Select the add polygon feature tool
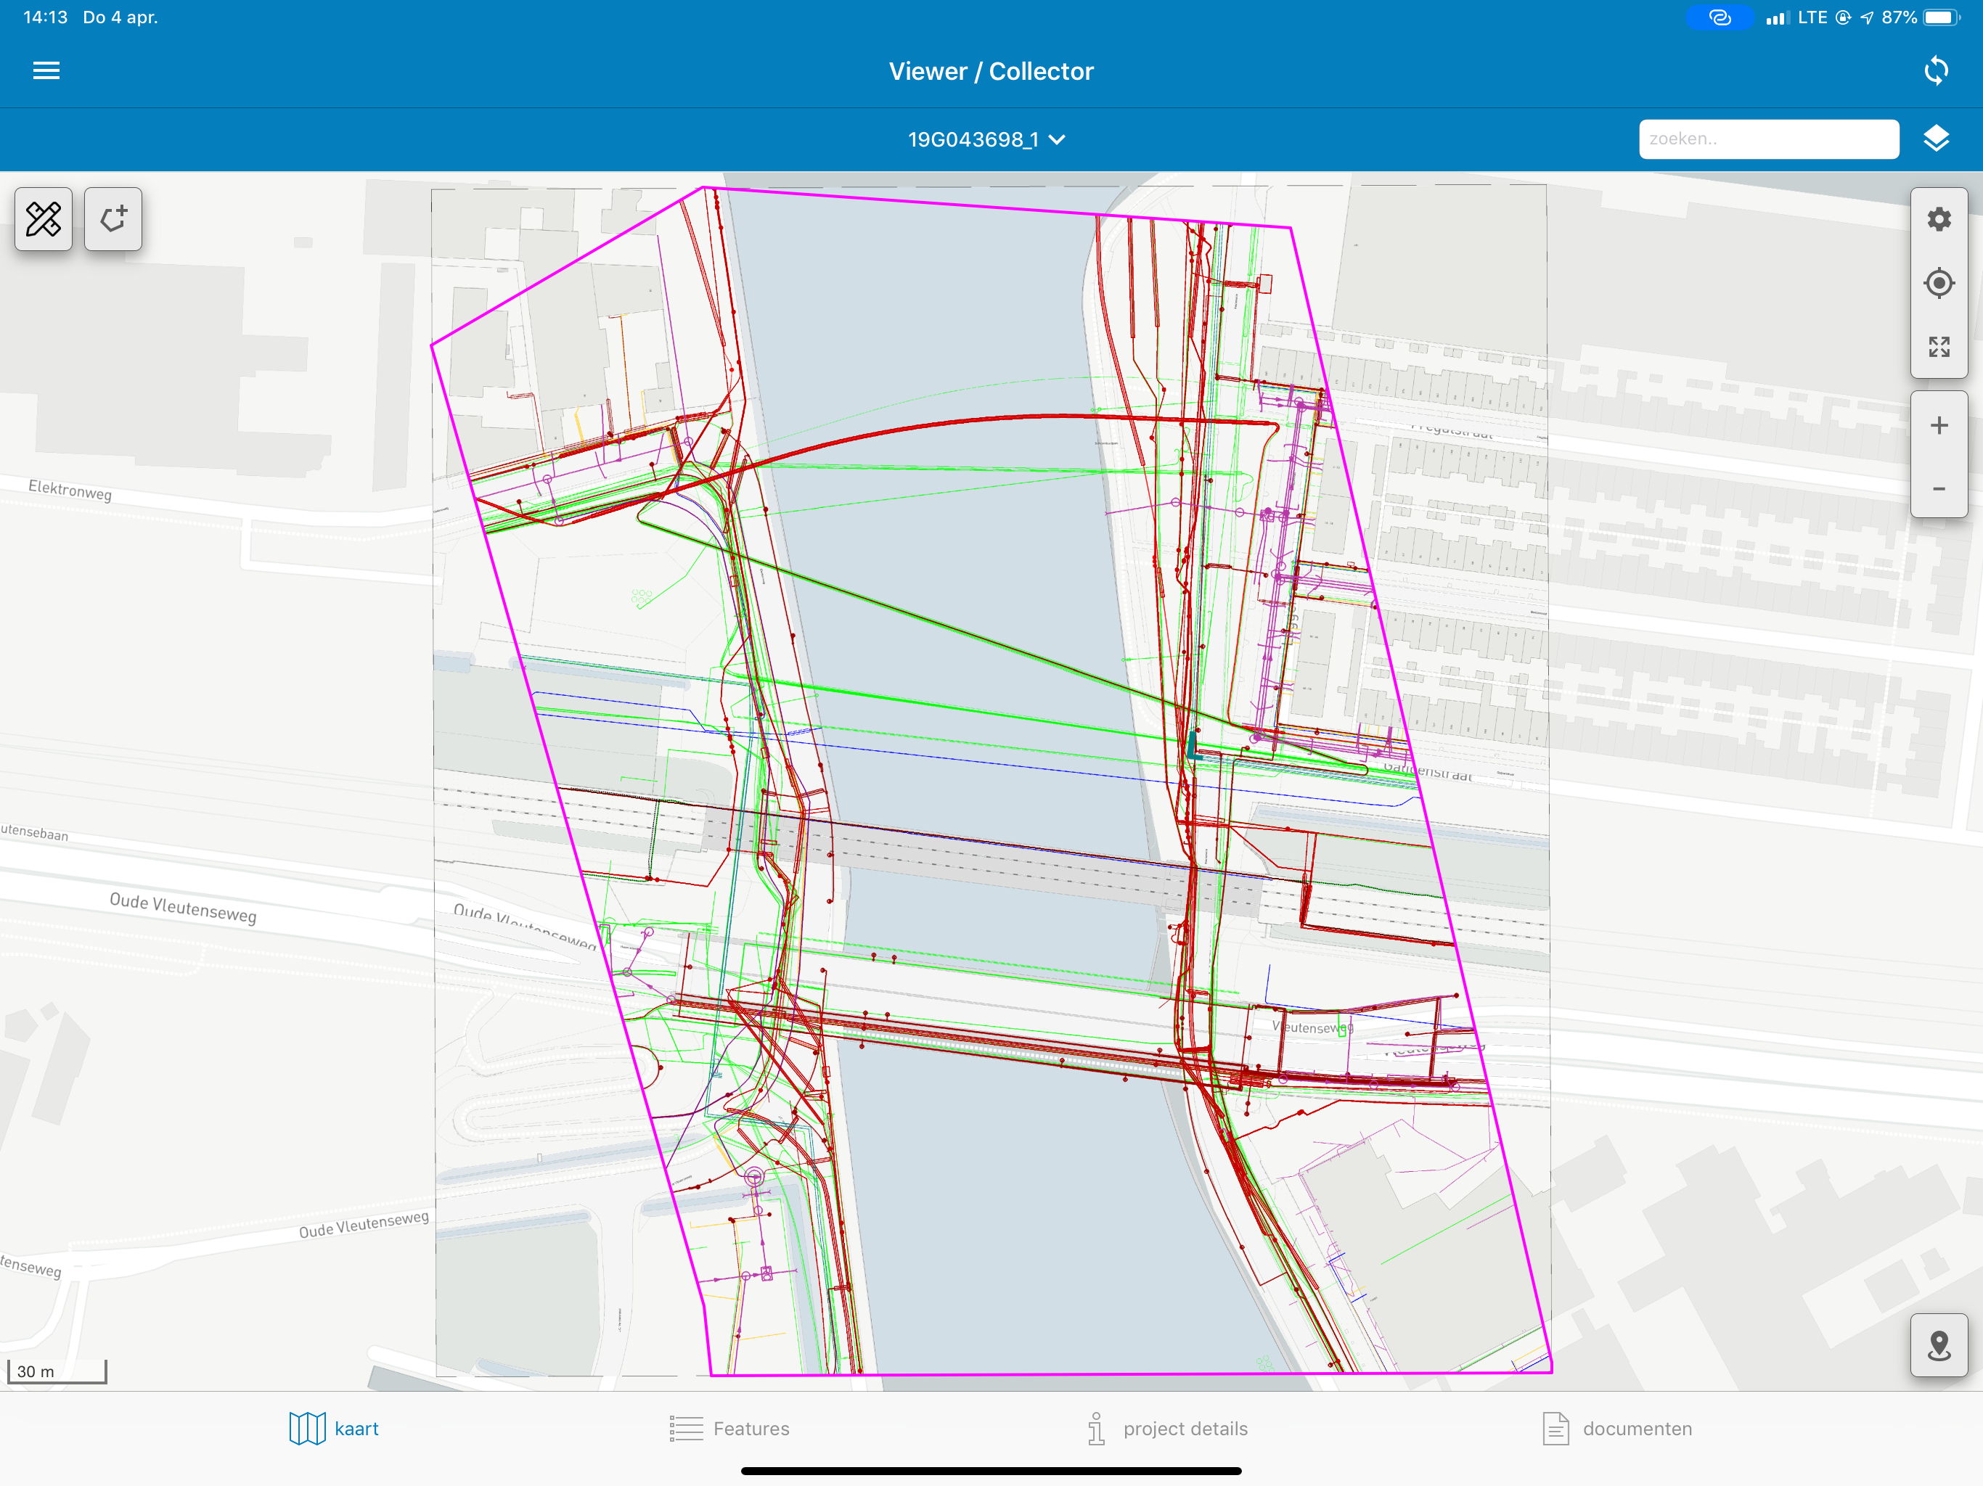1983x1486 pixels. pos(113,218)
